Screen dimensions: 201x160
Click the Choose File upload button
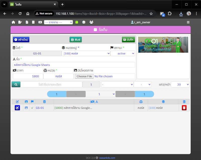click(84, 76)
